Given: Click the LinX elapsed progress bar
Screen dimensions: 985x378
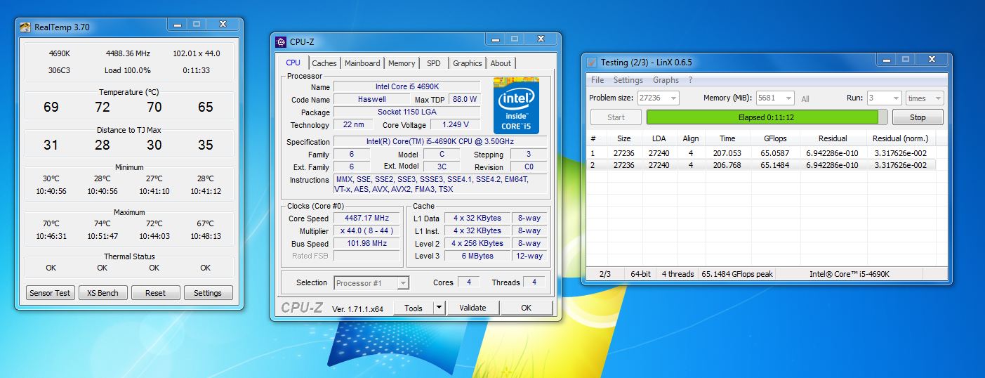Looking at the screenshot, I should [x=767, y=117].
